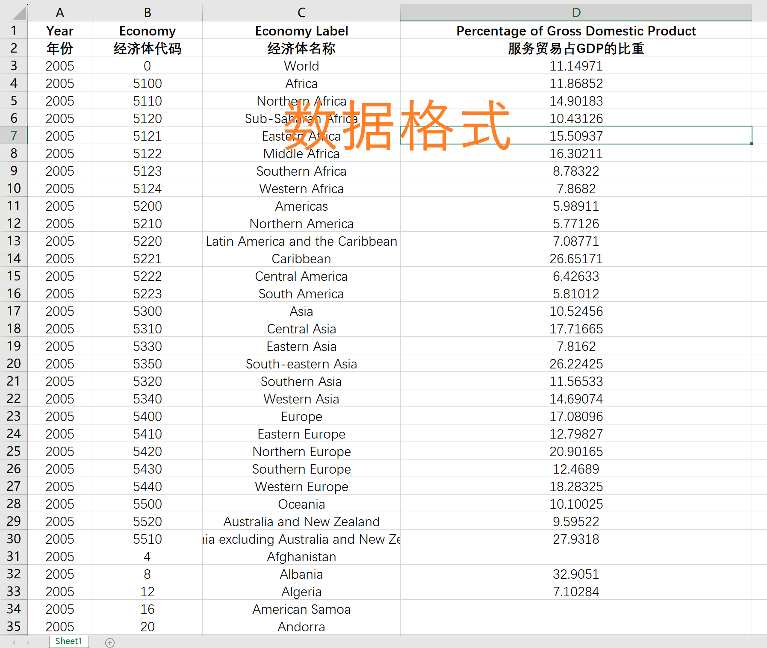Image resolution: width=767 pixels, height=648 pixels.
Task: Click the 'Oceania' cell
Action: 301,504
